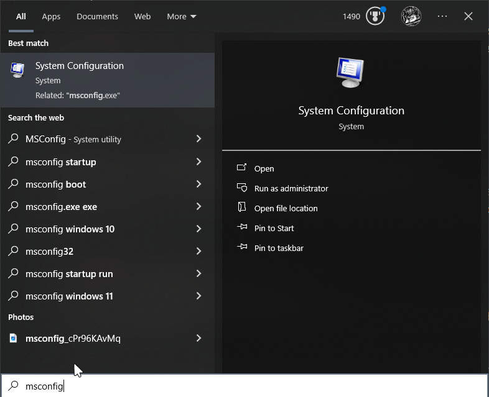Image resolution: width=489 pixels, height=397 pixels.
Task: Select Pin to taskbar
Action: pos(279,248)
